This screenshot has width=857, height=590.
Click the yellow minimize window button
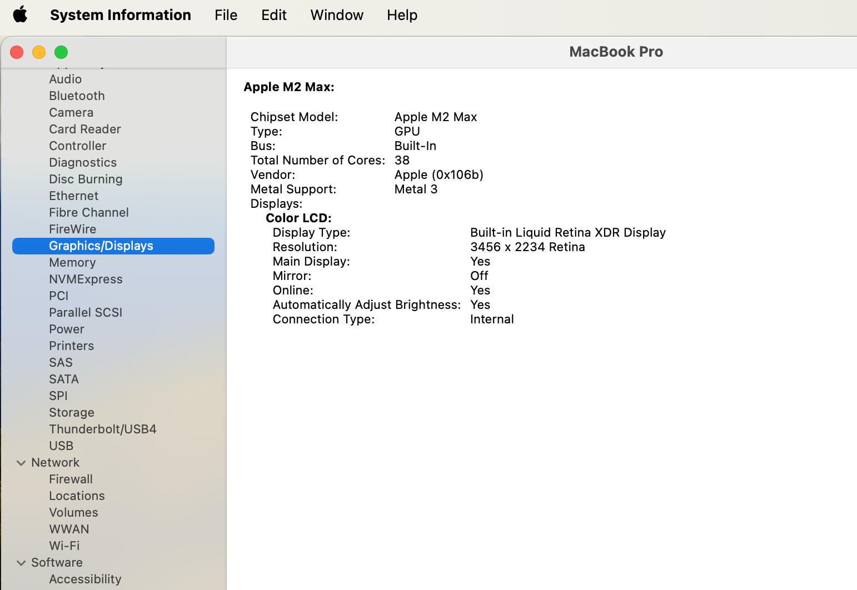click(x=39, y=52)
